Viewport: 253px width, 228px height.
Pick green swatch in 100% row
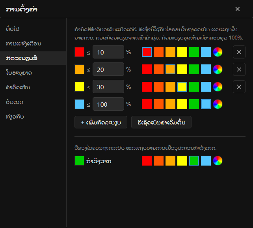(x=194, y=104)
